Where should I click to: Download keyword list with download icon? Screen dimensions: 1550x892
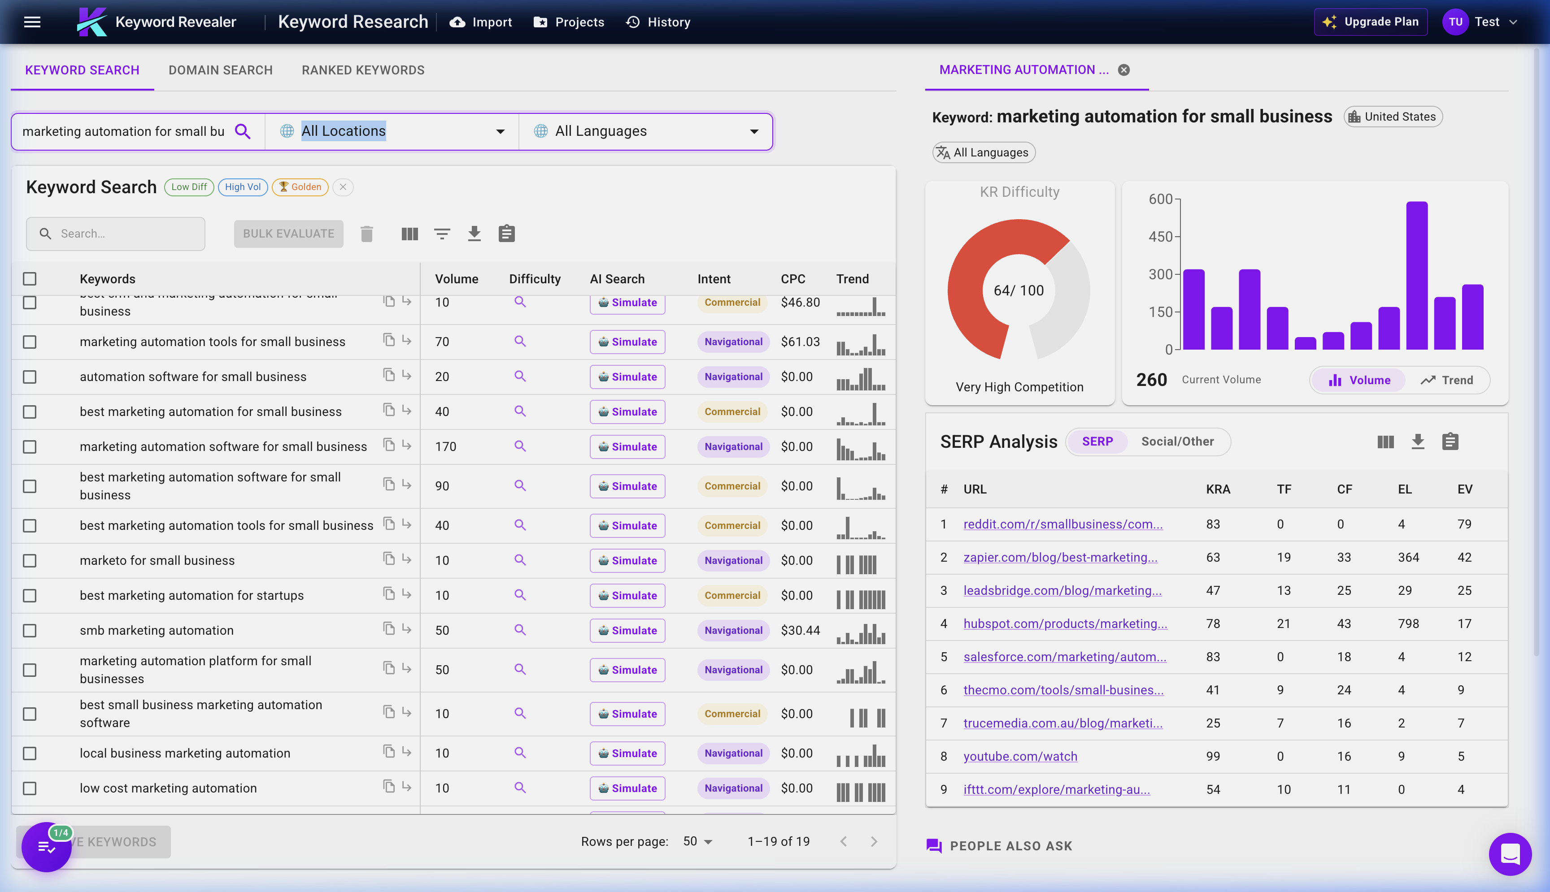[475, 234]
